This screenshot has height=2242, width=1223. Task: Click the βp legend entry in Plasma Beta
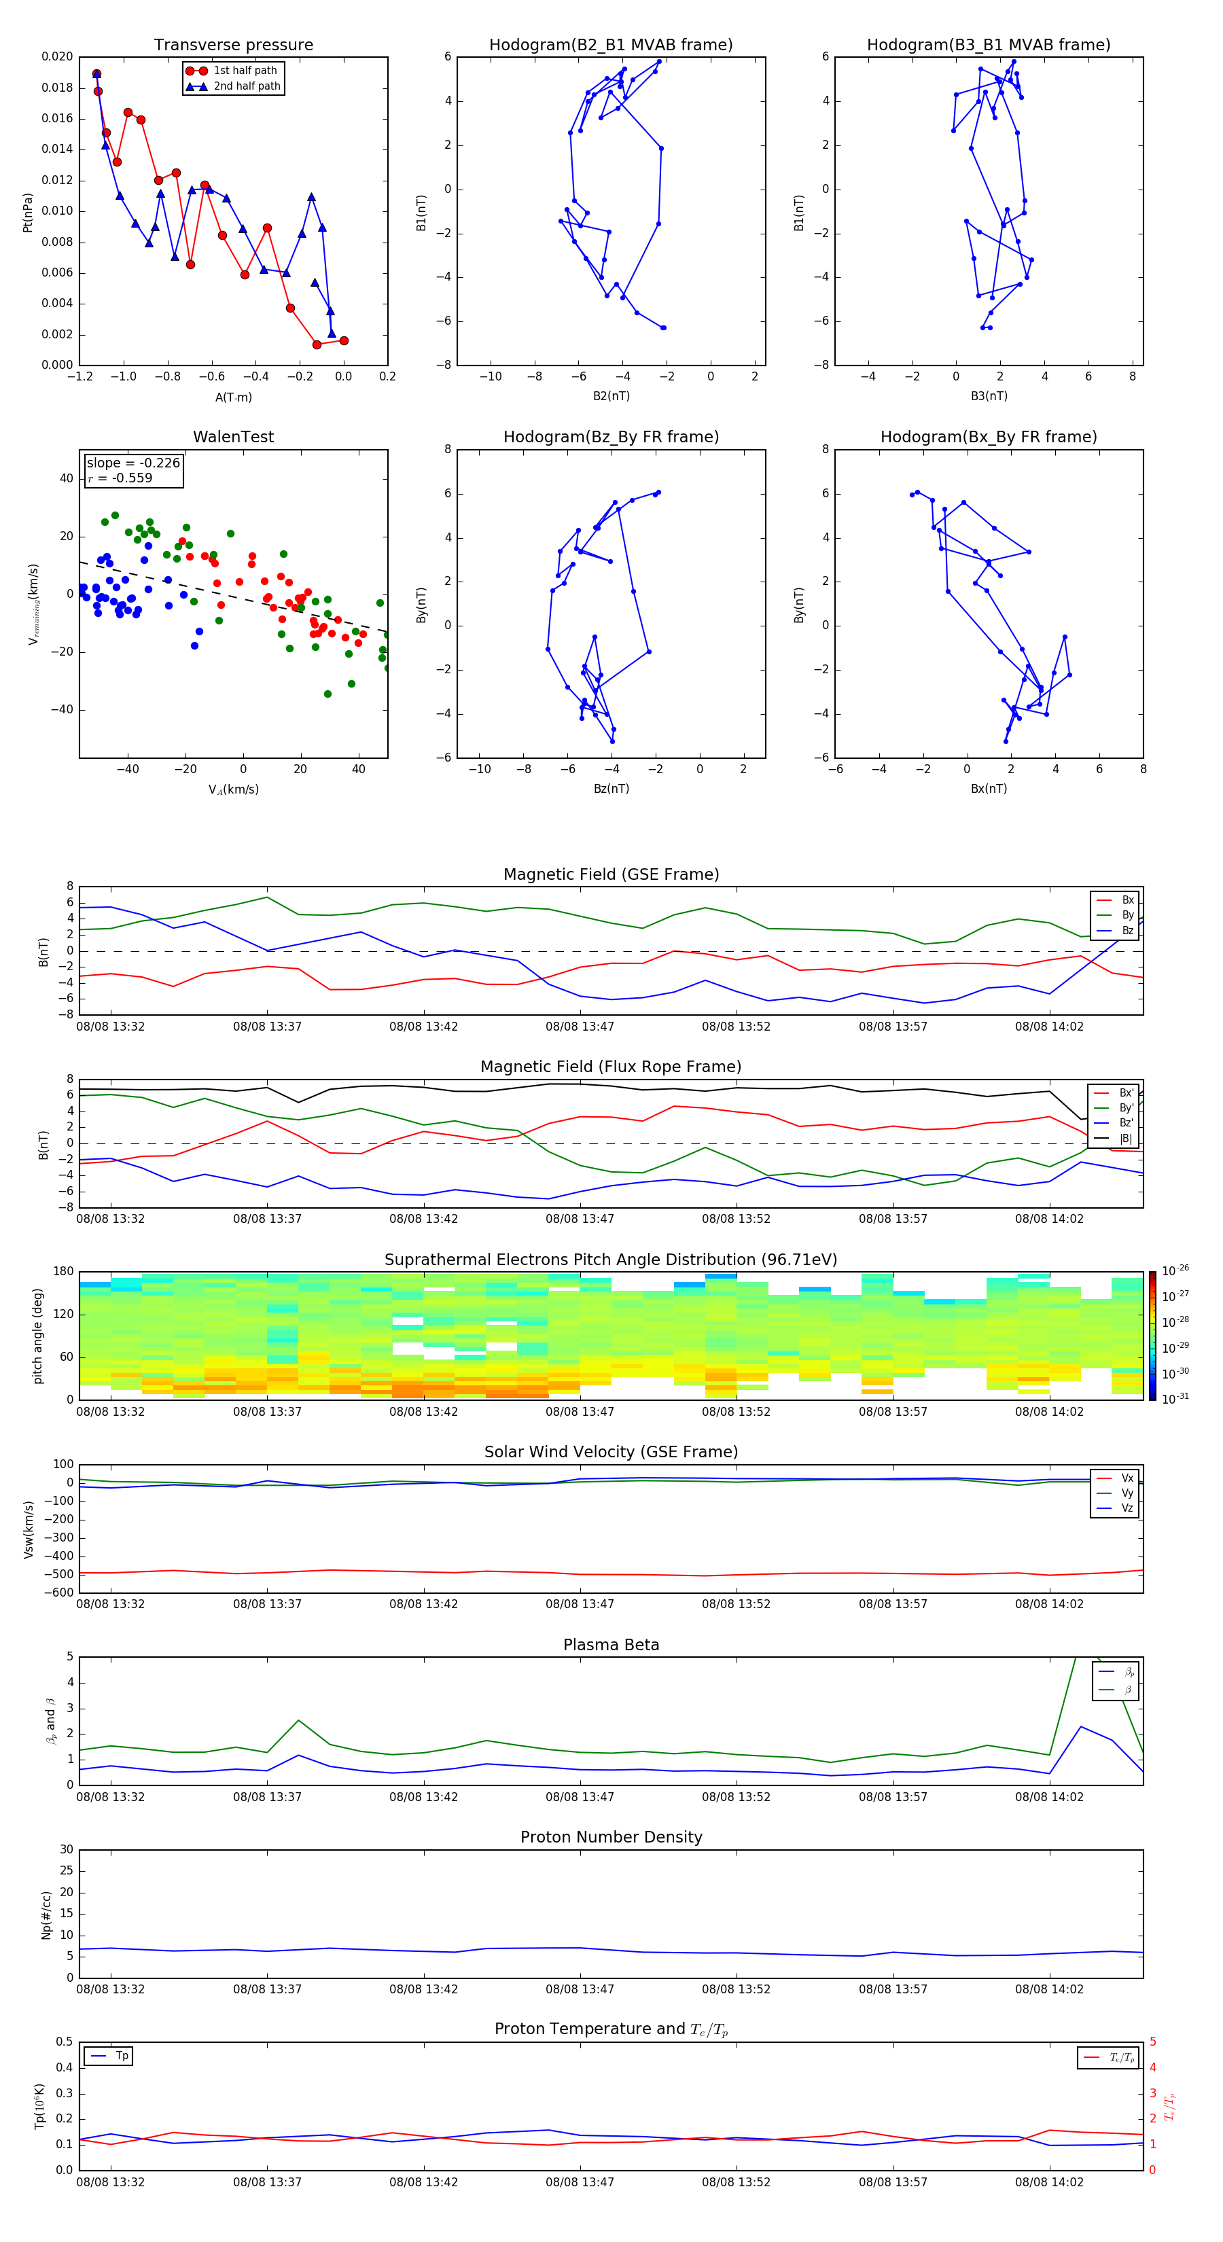[1116, 1672]
